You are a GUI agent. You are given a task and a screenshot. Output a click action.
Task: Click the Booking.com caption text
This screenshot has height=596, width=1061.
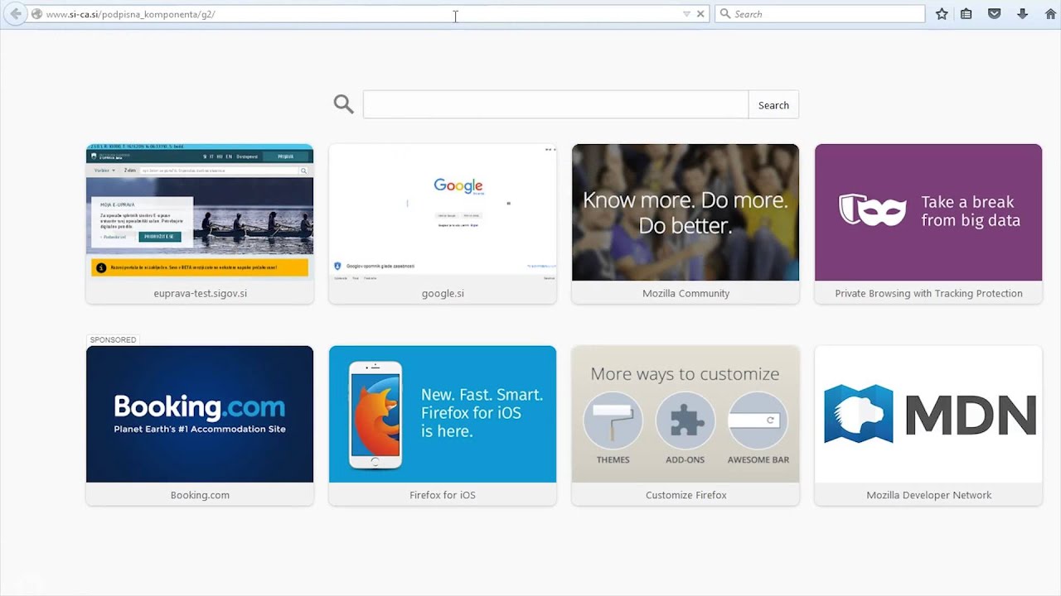coord(200,495)
